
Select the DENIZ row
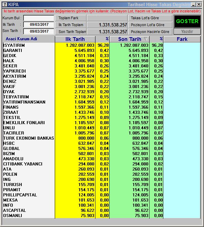102,82
